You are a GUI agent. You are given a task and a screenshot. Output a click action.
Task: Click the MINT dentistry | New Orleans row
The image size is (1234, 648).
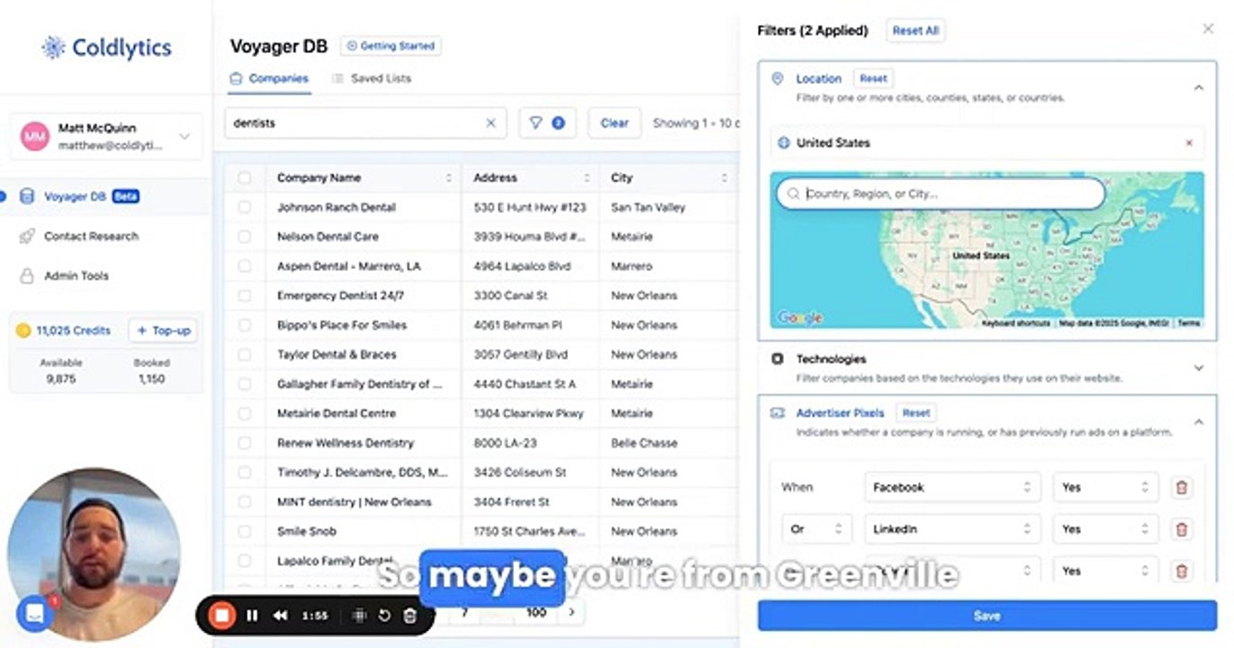482,501
